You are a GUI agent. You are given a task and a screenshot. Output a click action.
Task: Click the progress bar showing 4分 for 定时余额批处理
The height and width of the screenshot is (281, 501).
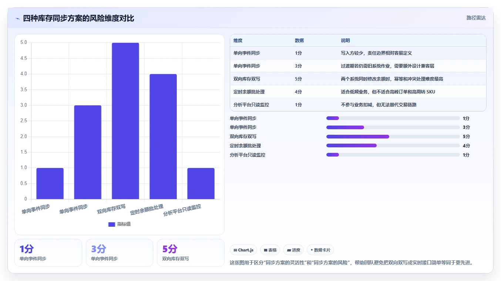(x=393, y=146)
